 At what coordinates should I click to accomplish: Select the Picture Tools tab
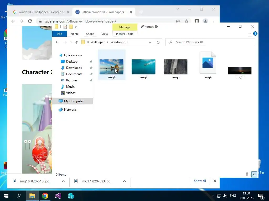pyautogui.click(x=125, y=34)
